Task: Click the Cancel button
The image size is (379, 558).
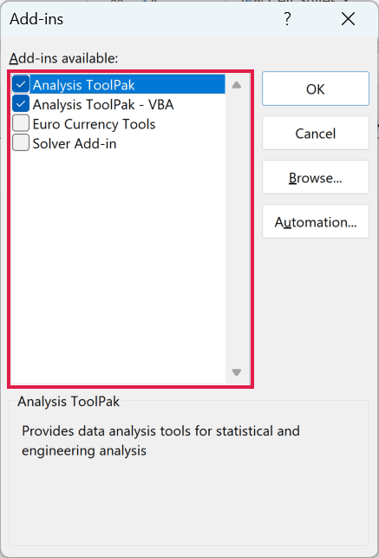Action: pos(316,133)
